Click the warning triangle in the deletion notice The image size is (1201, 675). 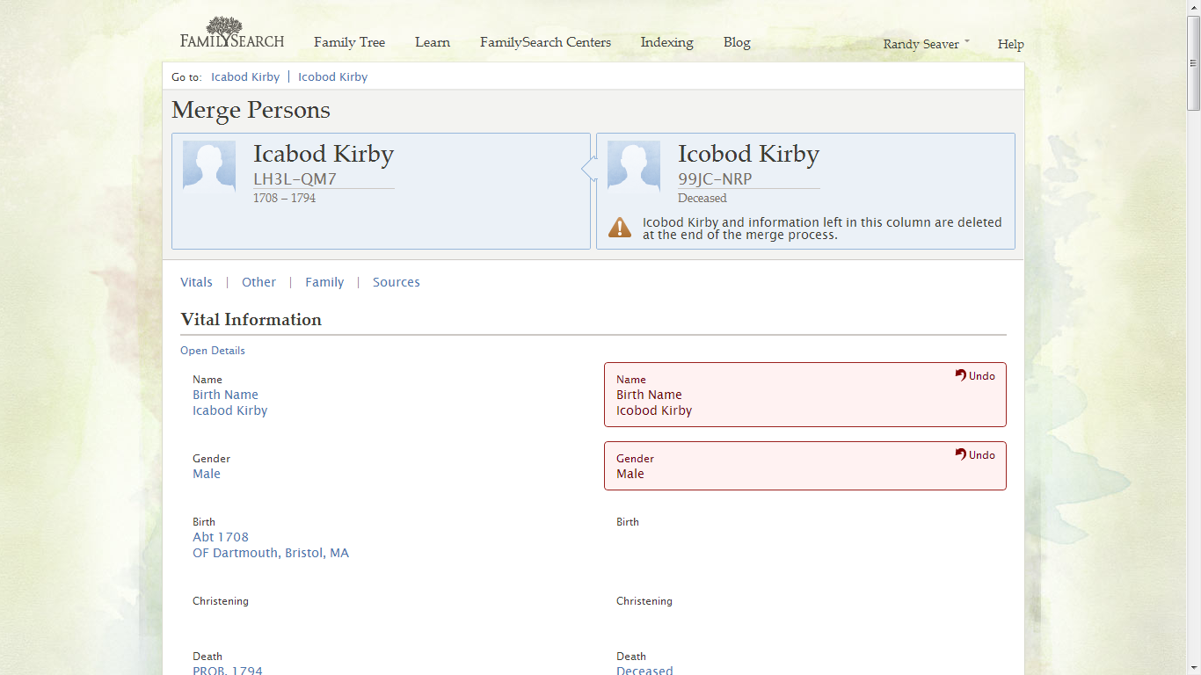621,228
